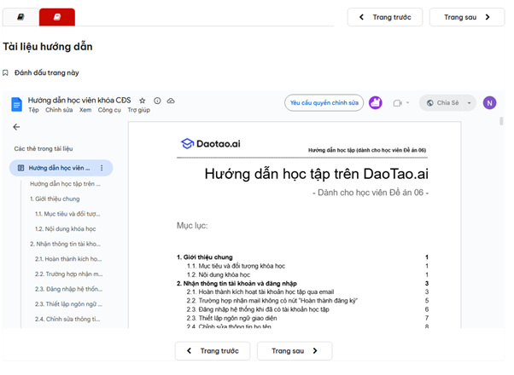
Task: Click contents entry 1.1. Mục tiêu và đối tượng khóa học
Action: (x=236, y=266)
